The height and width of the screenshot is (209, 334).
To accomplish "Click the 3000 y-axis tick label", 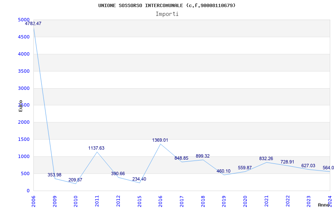I will tap(23, 88).
